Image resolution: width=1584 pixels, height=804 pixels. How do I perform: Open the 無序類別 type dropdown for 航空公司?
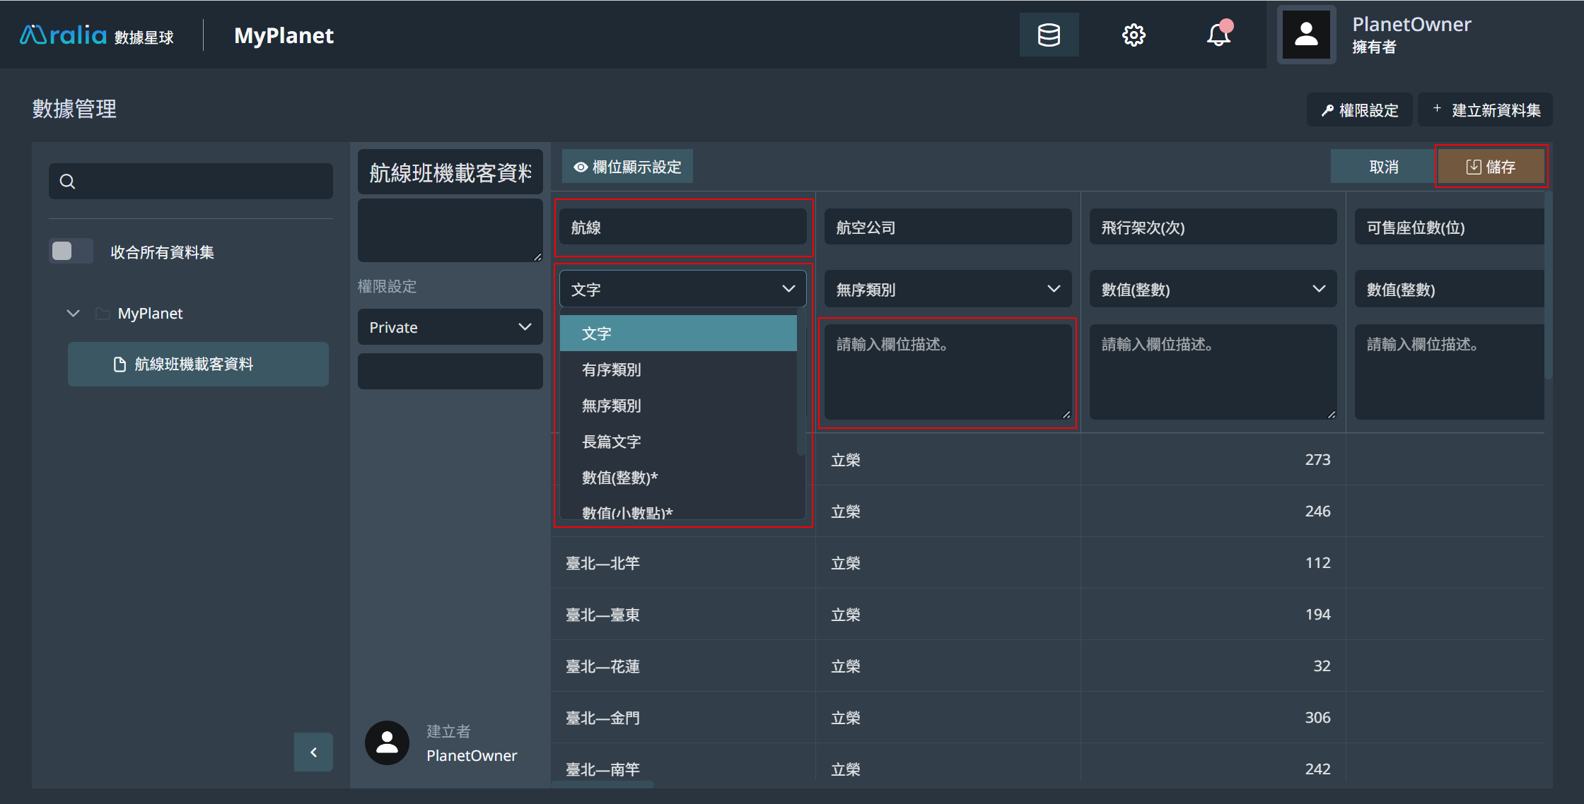coord(948,289)
